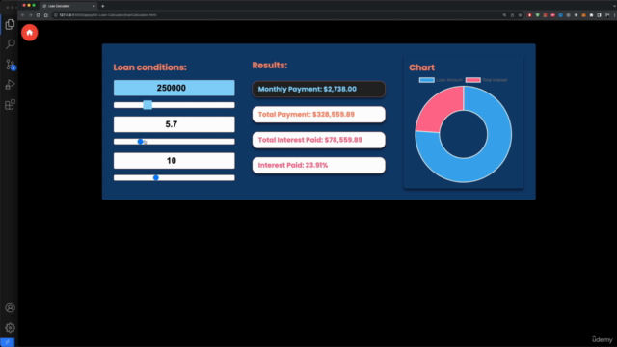Click the Loan conditions heading
Screen dimensions: 617x347
coord(150,67)
